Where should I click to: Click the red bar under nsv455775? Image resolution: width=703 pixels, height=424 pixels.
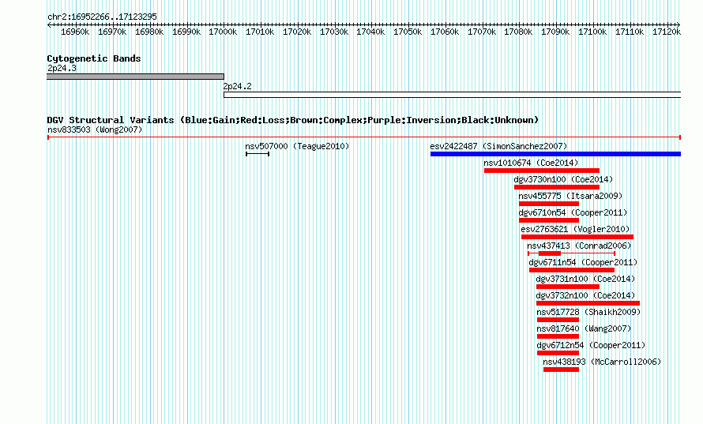coord(549,204)
